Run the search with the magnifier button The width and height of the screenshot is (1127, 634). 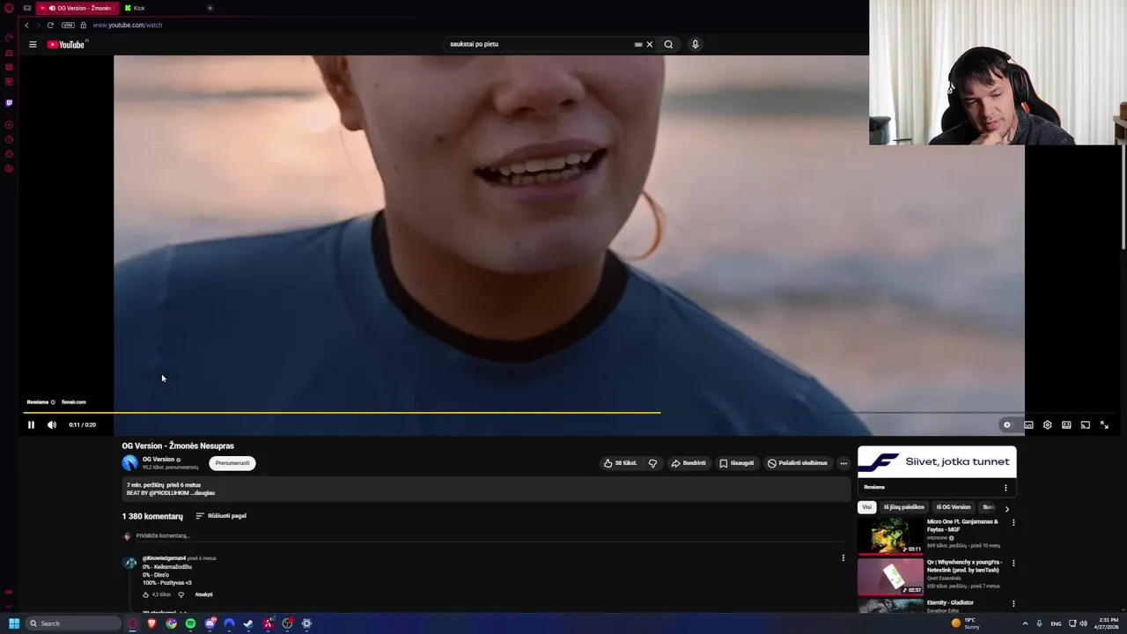pyautogui.click(x=668, y=44)
